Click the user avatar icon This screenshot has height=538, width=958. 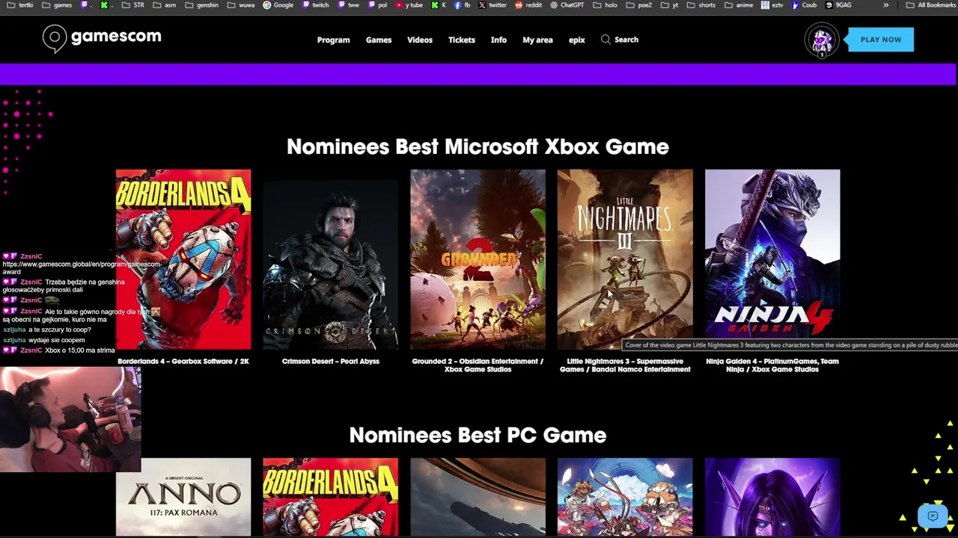tap(821, 40)
